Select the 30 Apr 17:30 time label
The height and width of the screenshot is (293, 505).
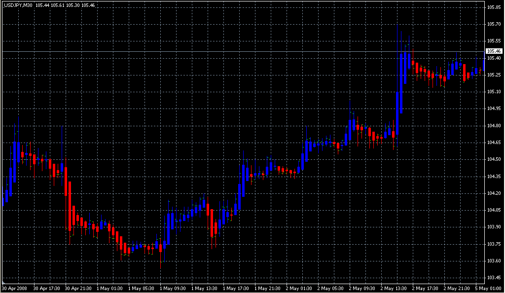(x=47, y=289)
